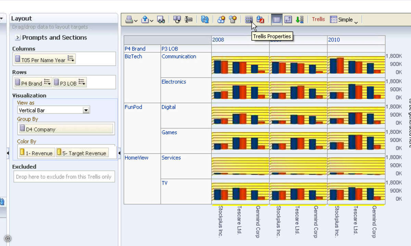
Task: Click the square icon with the bent arrow
Action: tap(288, 19)
